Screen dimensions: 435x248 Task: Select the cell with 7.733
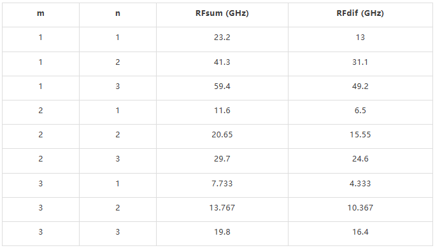(x=222, y=183)
